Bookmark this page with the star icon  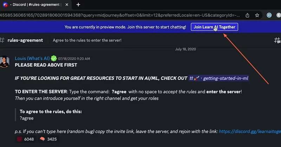click(x=257, y=15)
